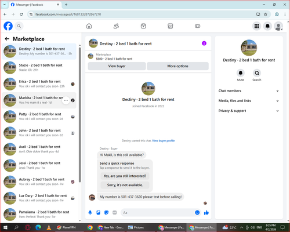Open the Friends icon in top navigation
Viewport: 290px width, 232px height.
(116, 26)
